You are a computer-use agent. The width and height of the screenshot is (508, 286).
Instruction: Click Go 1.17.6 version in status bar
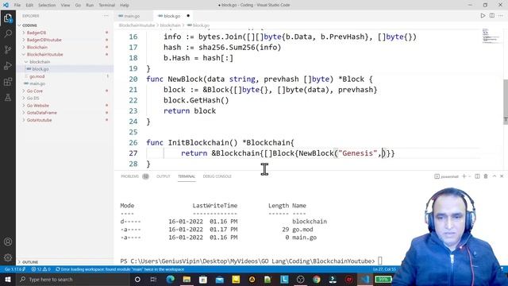15,269
